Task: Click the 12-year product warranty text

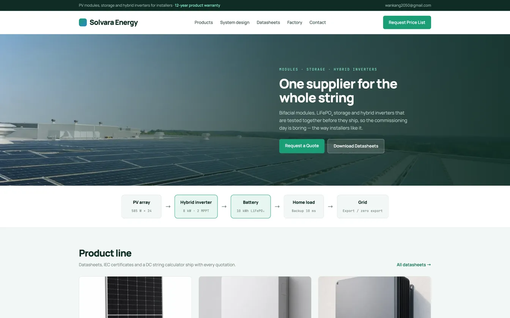Action: tap(197, 5)
